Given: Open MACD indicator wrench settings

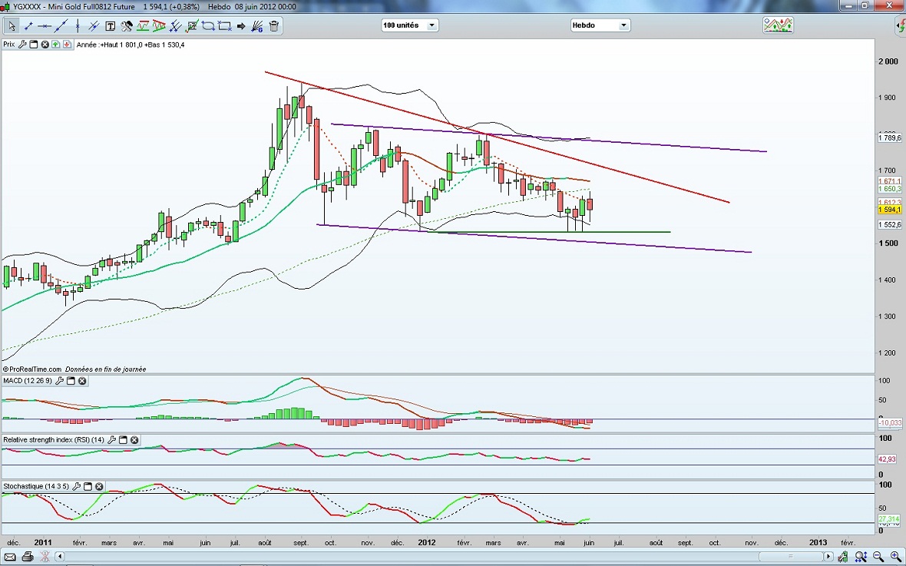Looking at the screenshot, I should [x=59, y=381].
